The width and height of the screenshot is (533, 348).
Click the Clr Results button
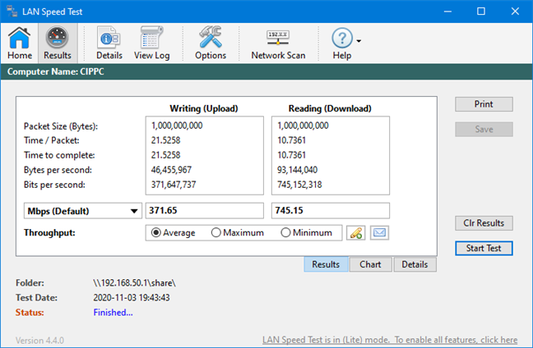484,223
